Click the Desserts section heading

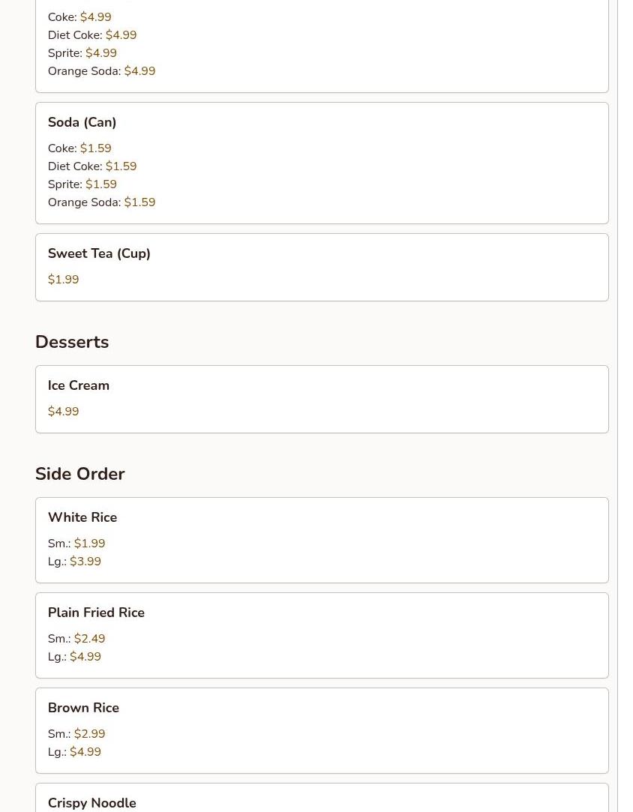click(x=72, y=342)
